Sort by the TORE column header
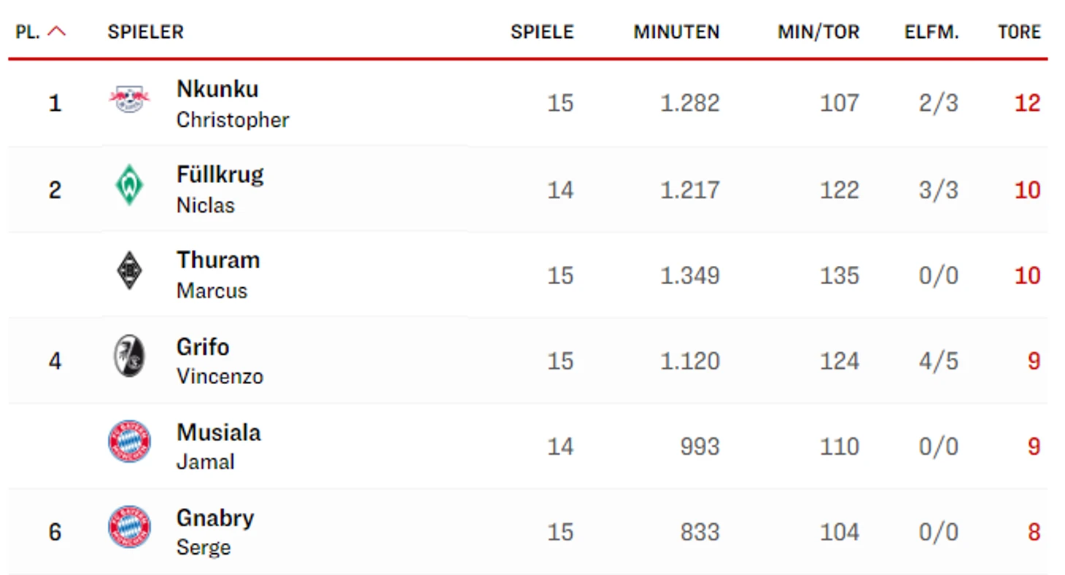Viewport: 1065px width, 575px height. [x=1019, y=32]
